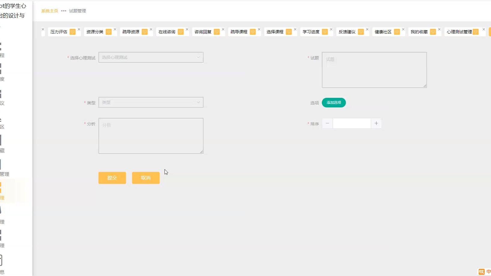Close the 资源分类 tab
This screenshot has width=491, height=276.
[x=115, y=29]
